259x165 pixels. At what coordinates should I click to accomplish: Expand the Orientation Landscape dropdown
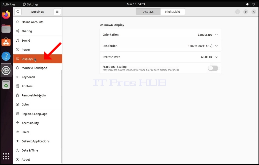[208, 35]
